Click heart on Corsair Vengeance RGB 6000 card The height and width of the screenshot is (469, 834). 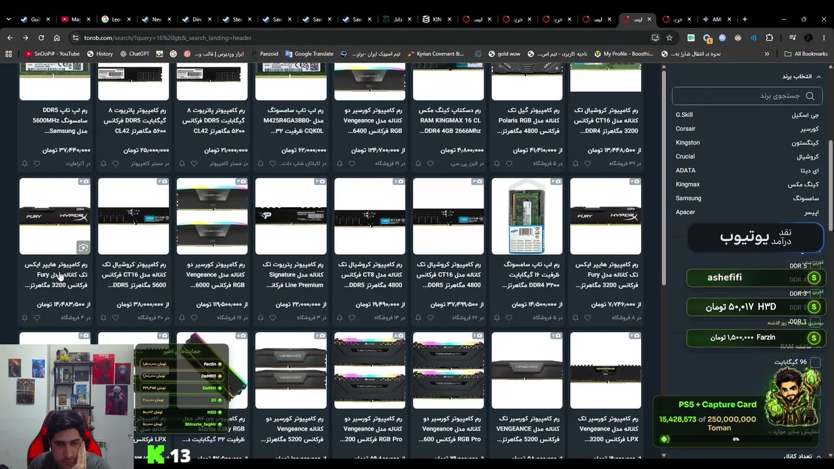(x=194, y=318)
